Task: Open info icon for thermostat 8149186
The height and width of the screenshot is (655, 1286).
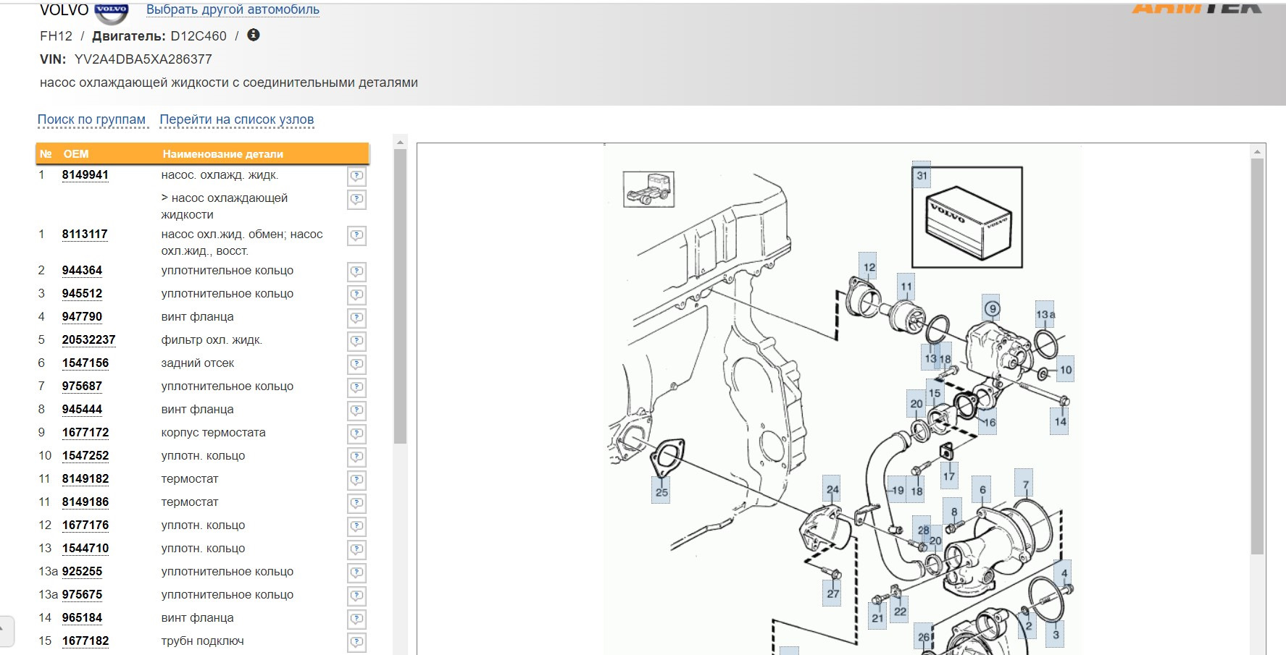Action: (x=356, y=504)
